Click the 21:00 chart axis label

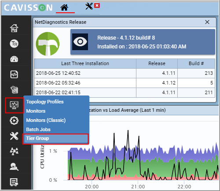click(x=138, y=187)
